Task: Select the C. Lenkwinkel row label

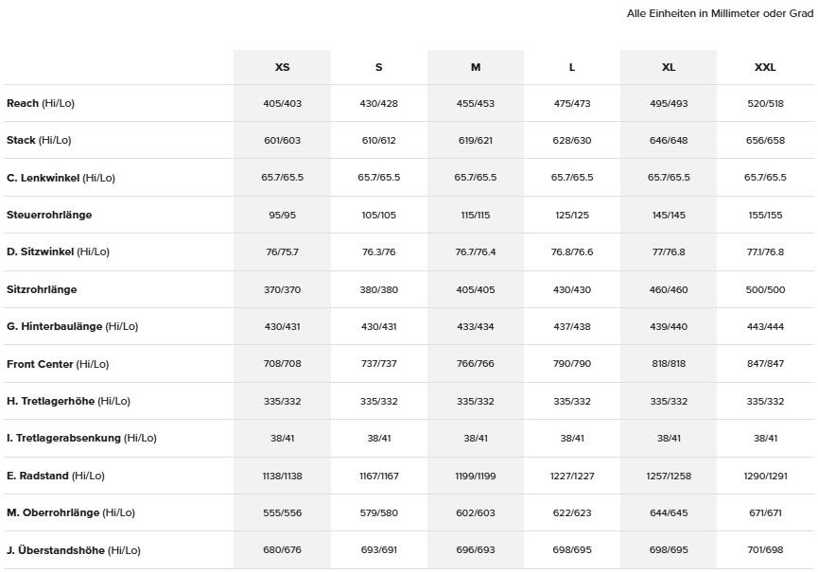Action: point(61,178)
